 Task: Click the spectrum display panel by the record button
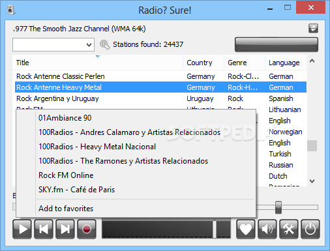click(166, 229)
